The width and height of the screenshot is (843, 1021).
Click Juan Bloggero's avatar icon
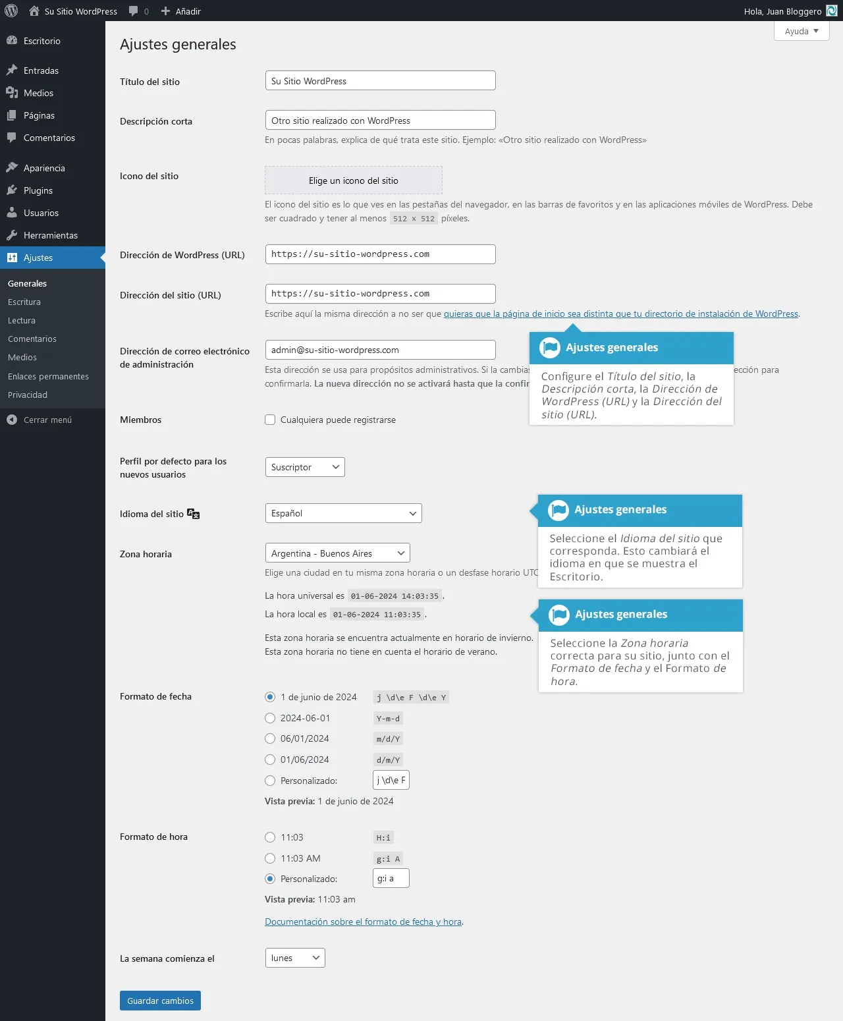[832, 11]
